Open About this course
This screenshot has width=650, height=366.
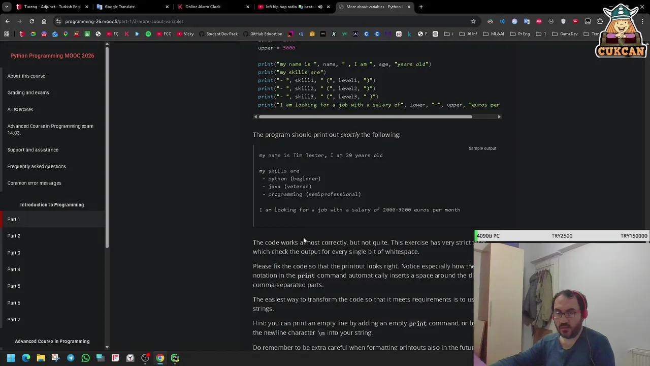pyautogui.click(x=26, y=76)
